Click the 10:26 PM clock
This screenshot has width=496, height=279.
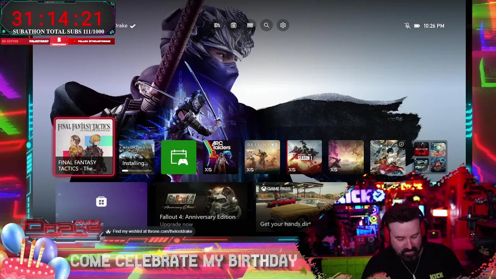(x=434, y=26)
